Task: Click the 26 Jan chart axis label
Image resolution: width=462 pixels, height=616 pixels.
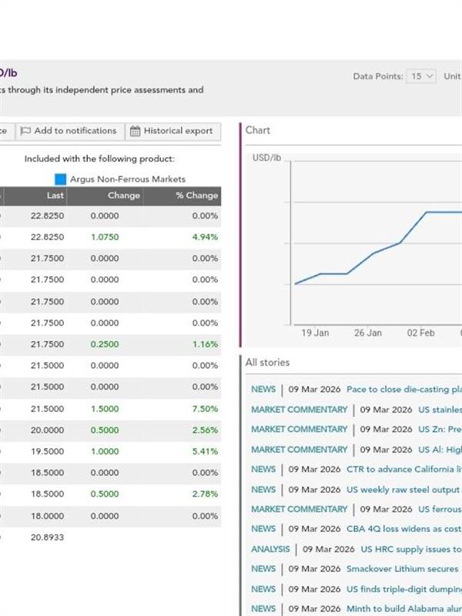Action: coord(368,333)
